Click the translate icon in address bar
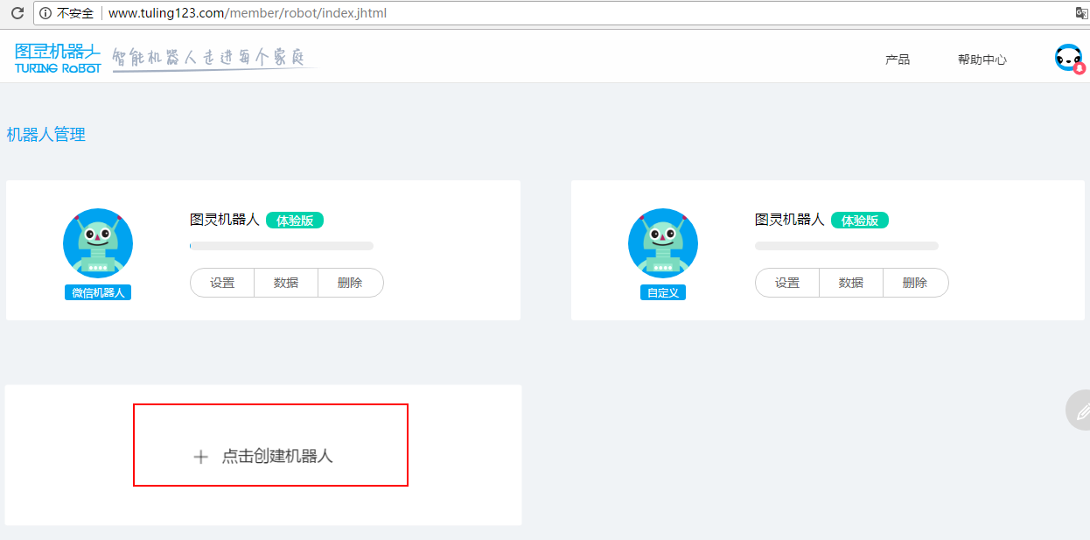 [1081, 13]
